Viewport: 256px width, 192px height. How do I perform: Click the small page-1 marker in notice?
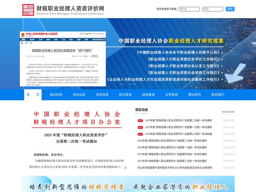coord(126,168)
